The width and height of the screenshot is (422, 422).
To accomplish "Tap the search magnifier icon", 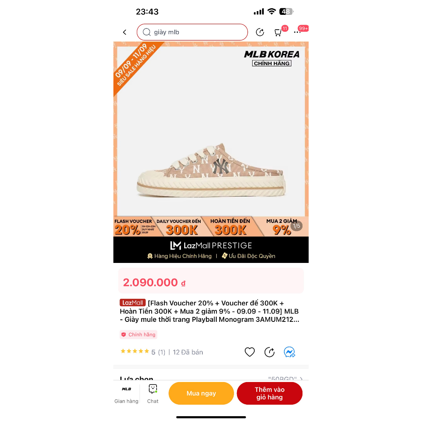I will (x=147, y=32).
